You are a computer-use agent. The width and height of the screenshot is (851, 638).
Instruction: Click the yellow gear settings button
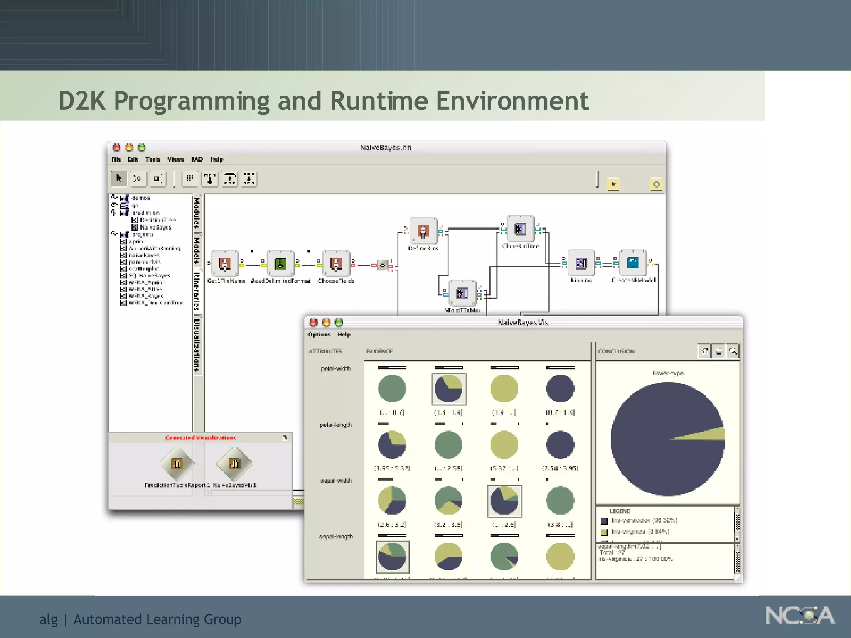656,184
